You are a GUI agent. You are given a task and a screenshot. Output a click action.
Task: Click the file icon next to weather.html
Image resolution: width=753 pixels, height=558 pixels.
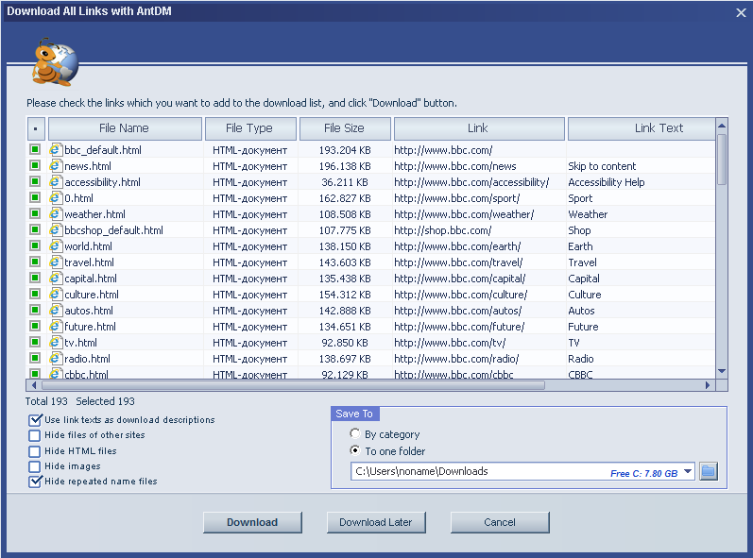[x=56, y=213]
